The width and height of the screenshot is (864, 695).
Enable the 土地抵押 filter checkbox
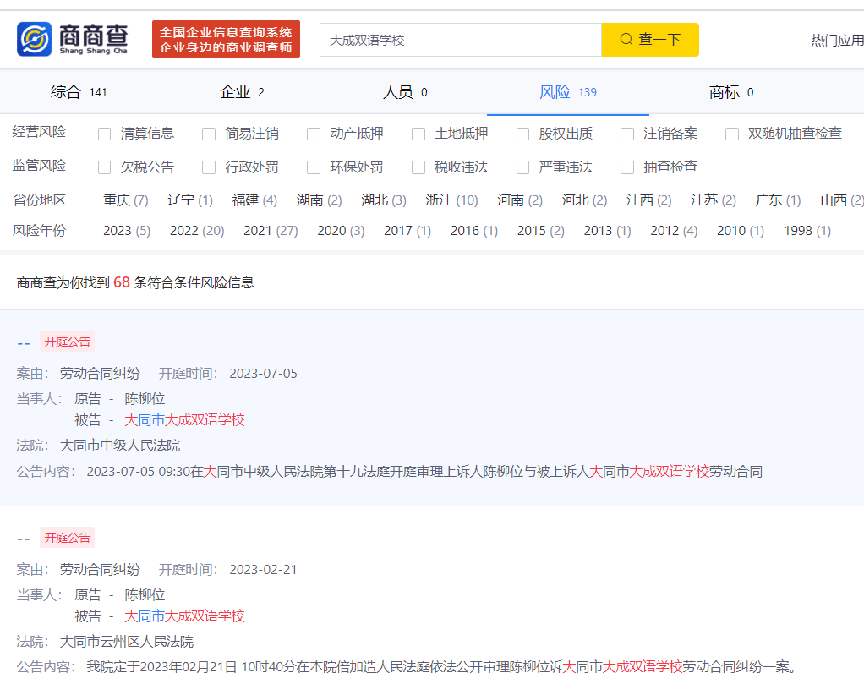pyautogui.click(x=418, y=134)
